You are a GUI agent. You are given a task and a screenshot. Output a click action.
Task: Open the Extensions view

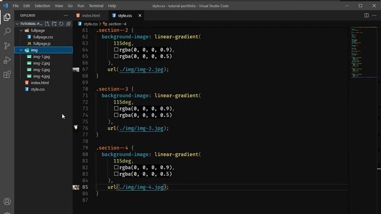coord(7,74)
